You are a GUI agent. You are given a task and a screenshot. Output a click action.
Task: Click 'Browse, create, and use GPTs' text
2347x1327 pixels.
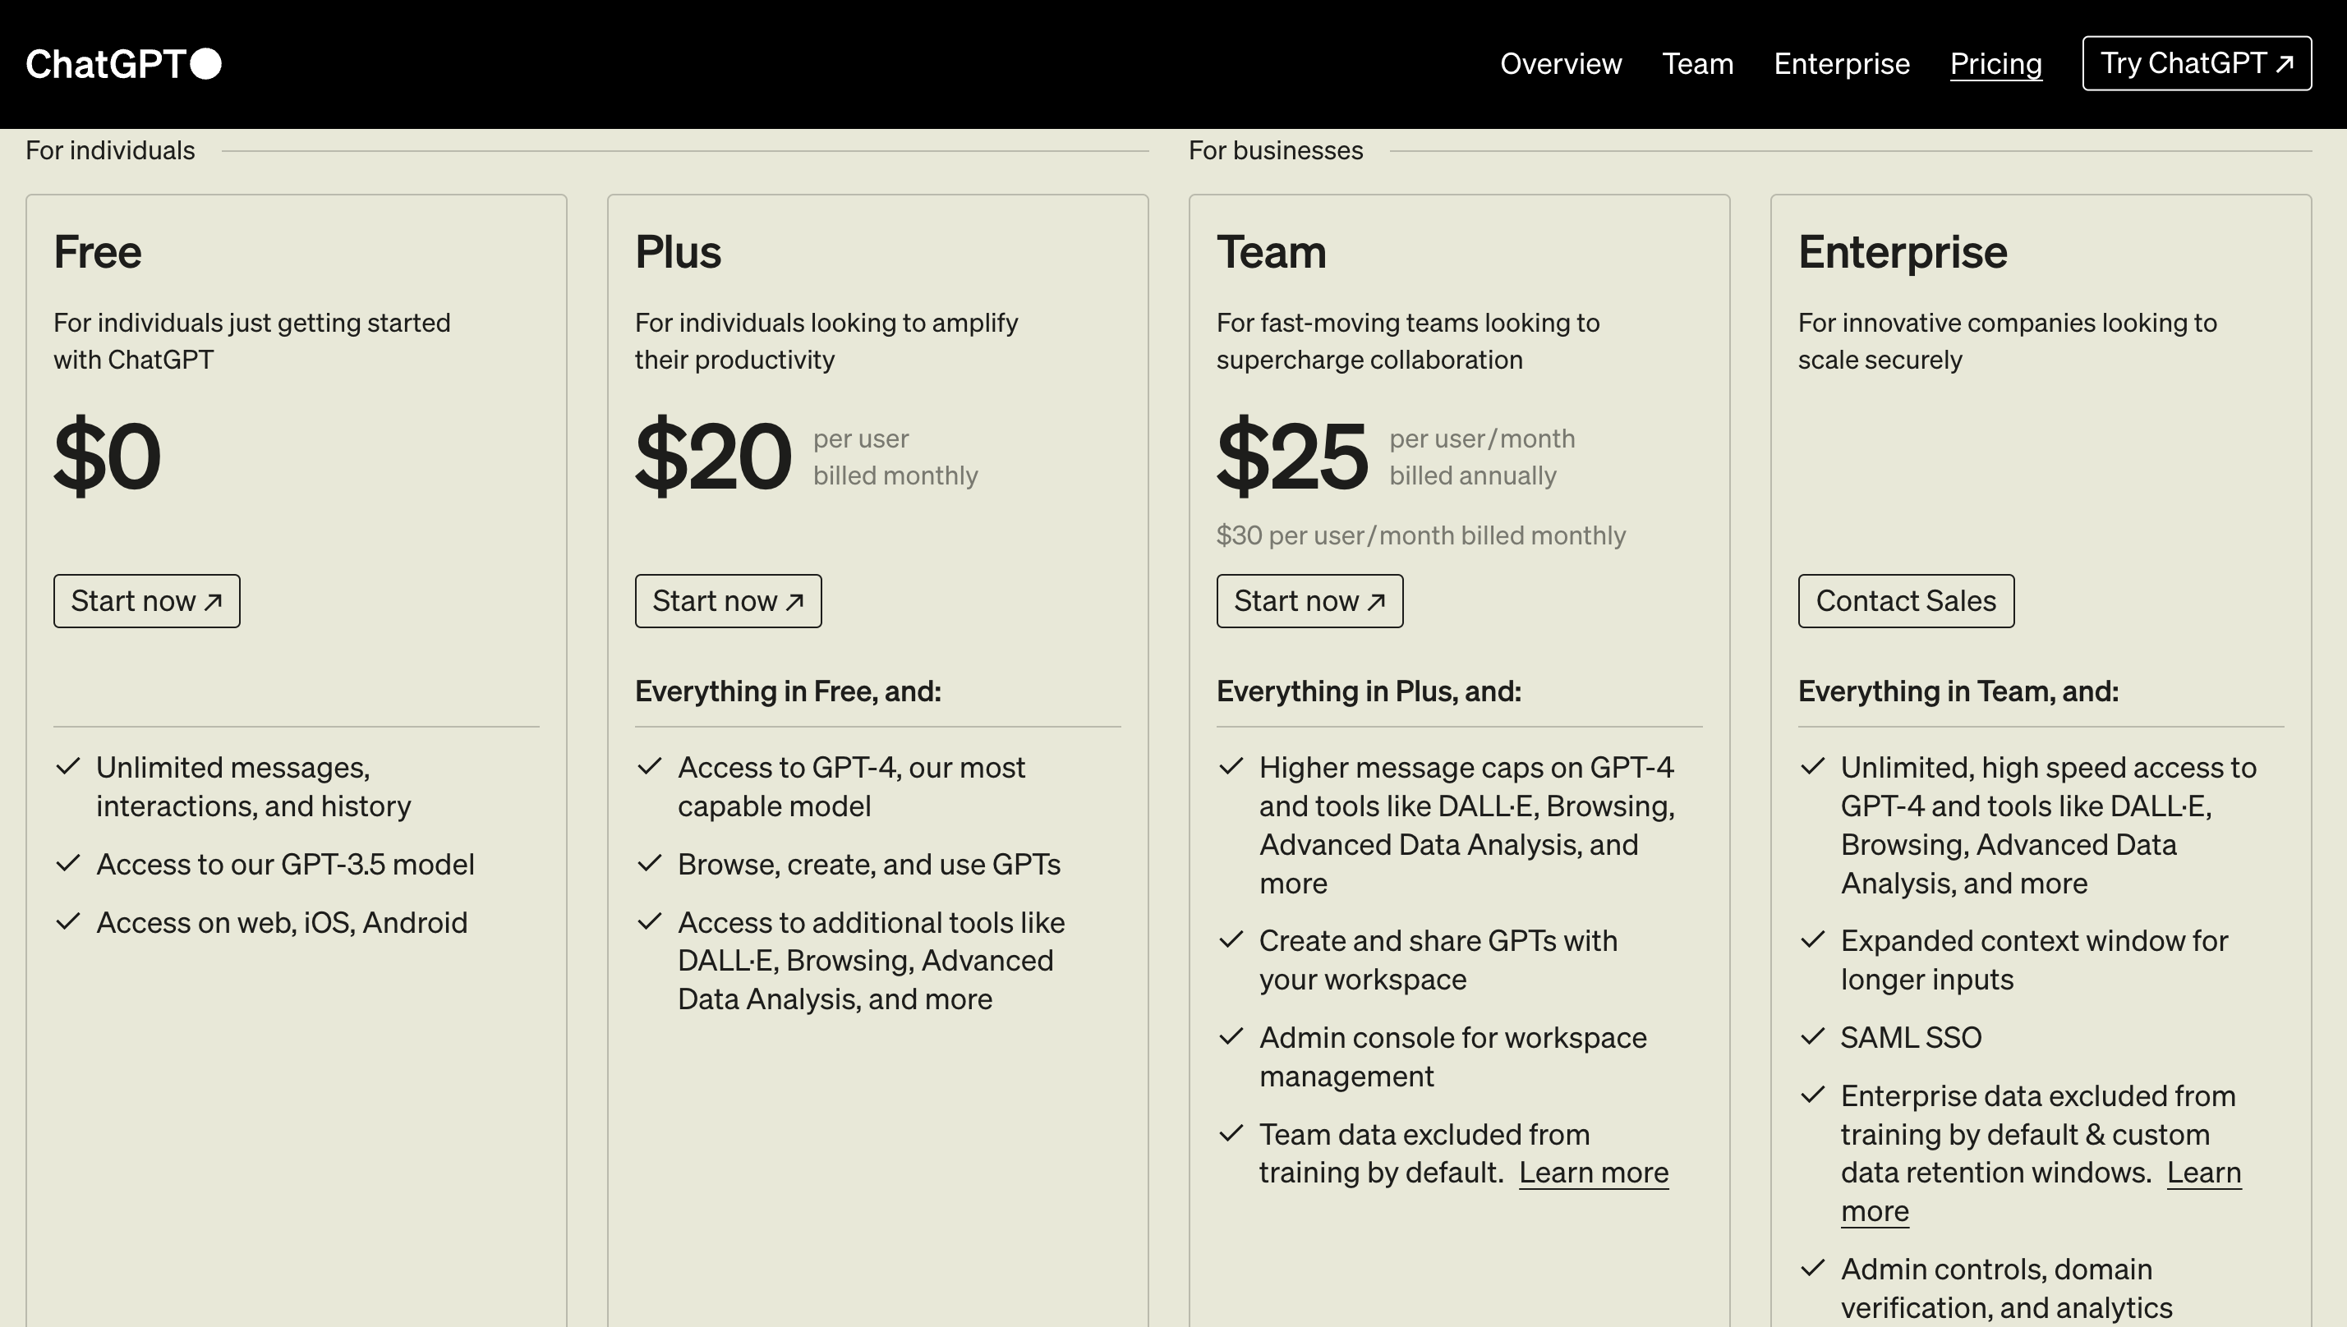(868, 864)
